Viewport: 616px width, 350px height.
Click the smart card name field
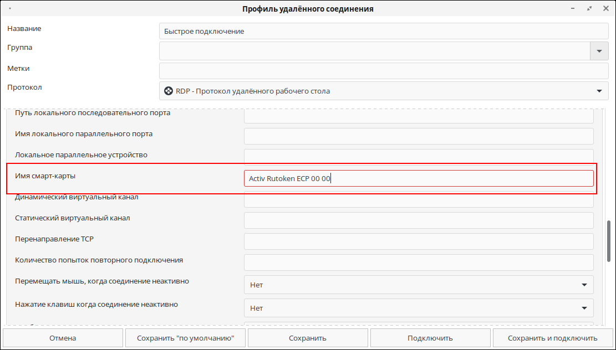coord(419,178)
